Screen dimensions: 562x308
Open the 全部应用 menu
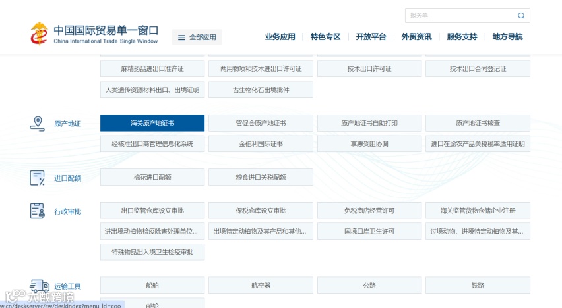197,38
